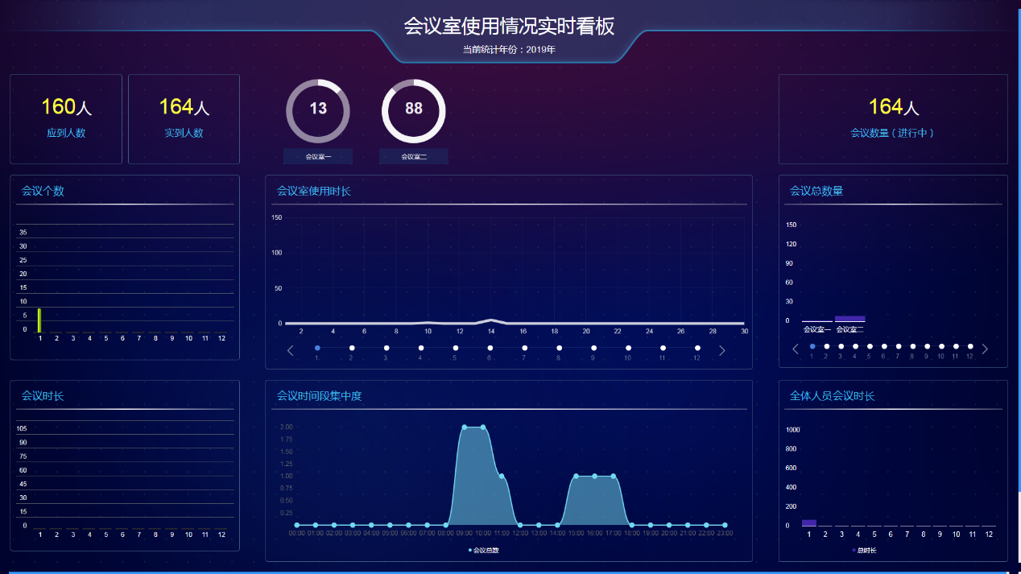Screen dimensions: 1021x574
Task: Click x-axis label 12 in 会议时长 chart
Action: pyautogui.click(x=221, y=535)
